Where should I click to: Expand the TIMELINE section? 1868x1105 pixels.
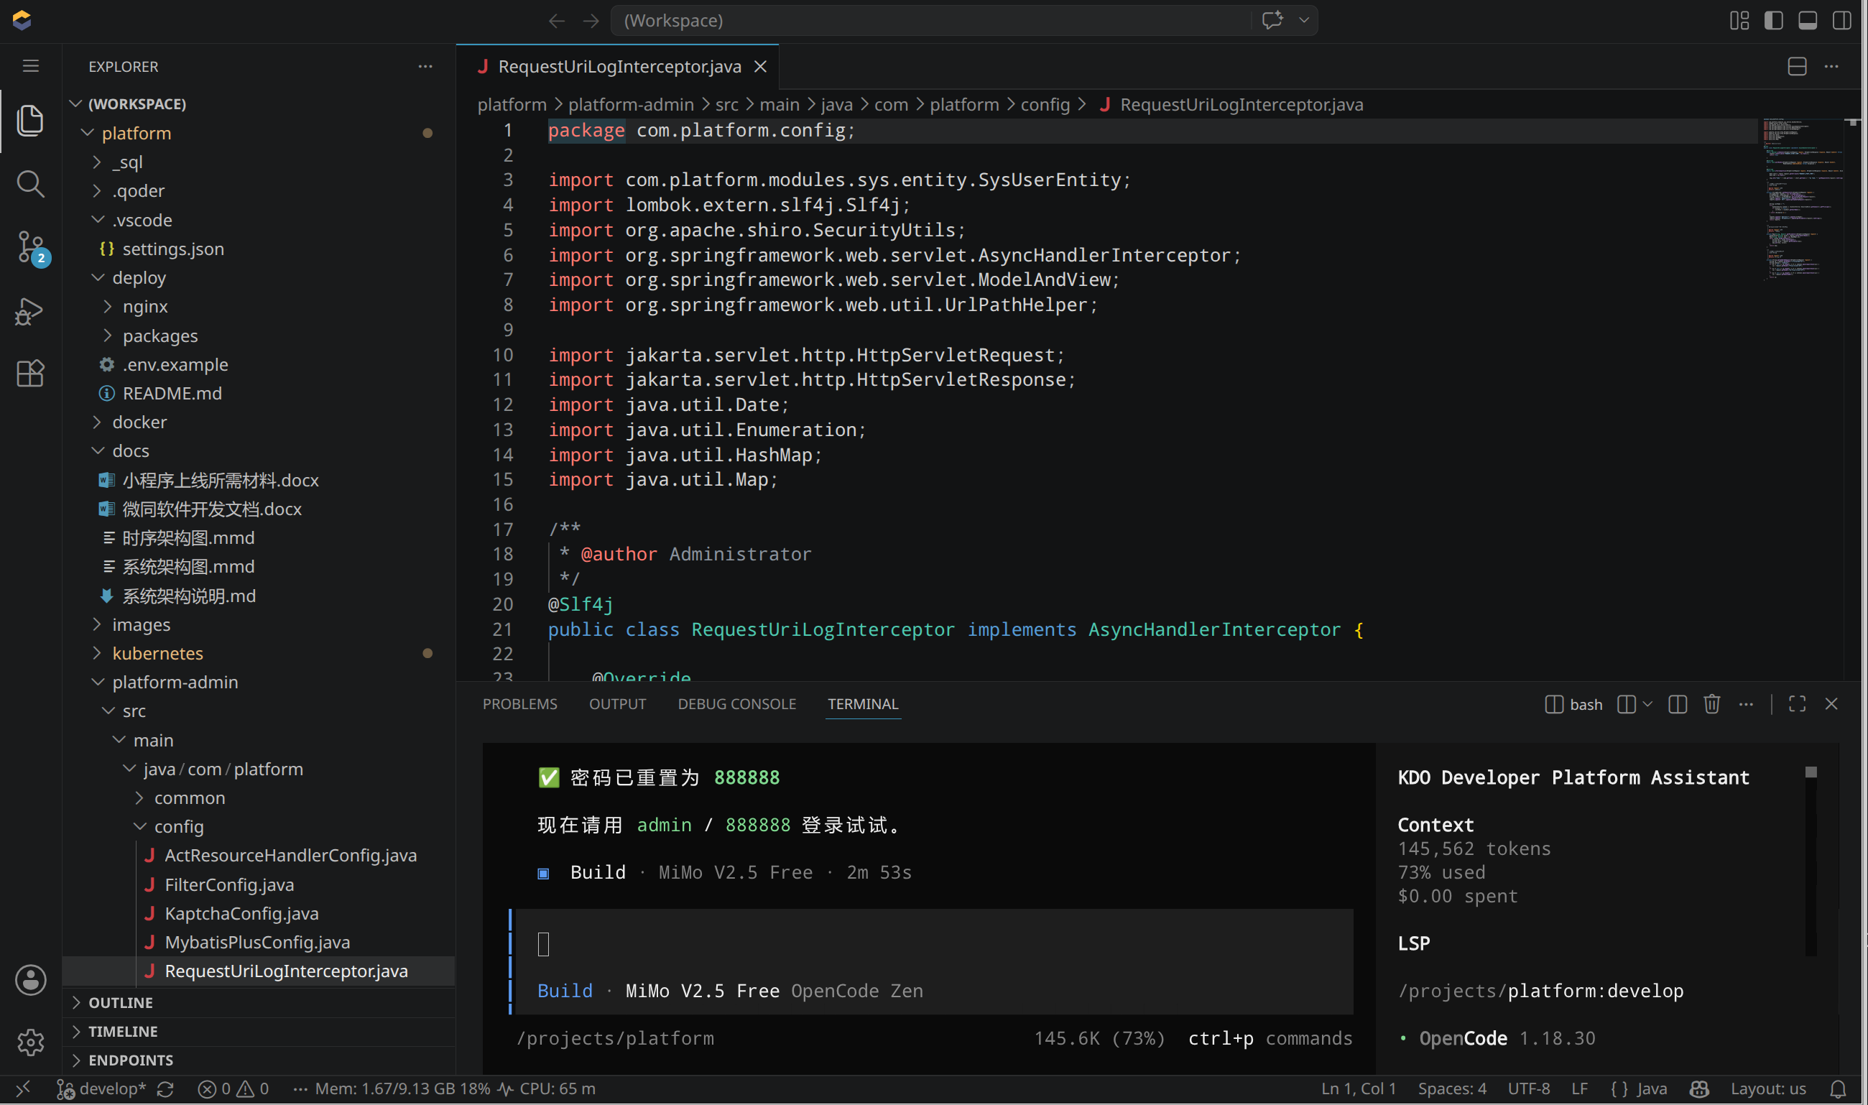259,1031
